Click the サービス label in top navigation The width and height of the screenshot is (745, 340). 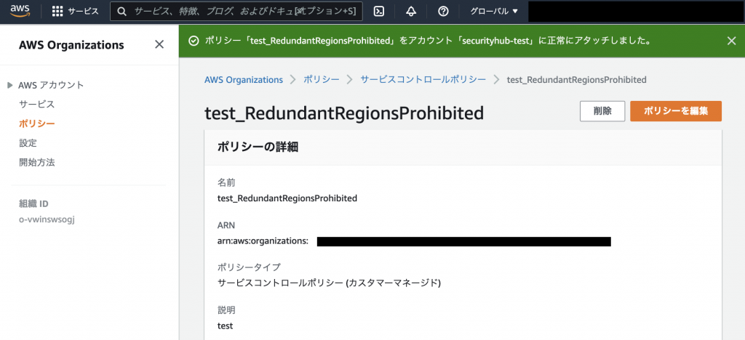83,12
